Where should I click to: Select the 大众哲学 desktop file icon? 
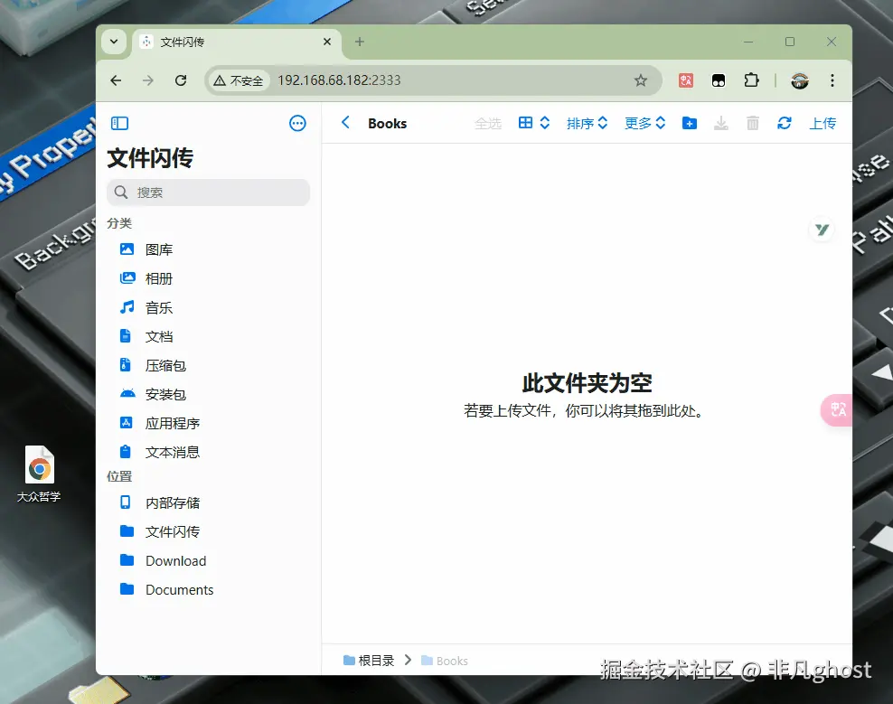[x=39, y=474]
